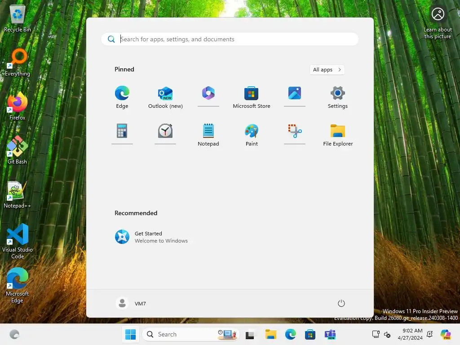
Task: Select the Visual Studio Code desktop shortcut
Action: [x=18, y=241]
